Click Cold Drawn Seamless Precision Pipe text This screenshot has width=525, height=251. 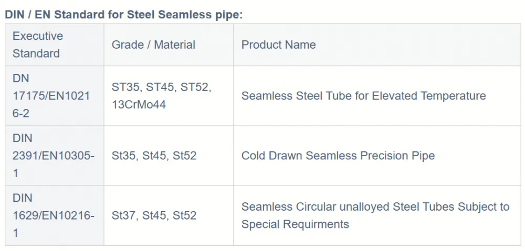pos(338,156)
